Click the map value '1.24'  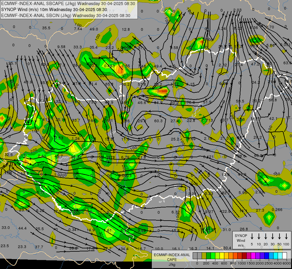click(75, 138)
